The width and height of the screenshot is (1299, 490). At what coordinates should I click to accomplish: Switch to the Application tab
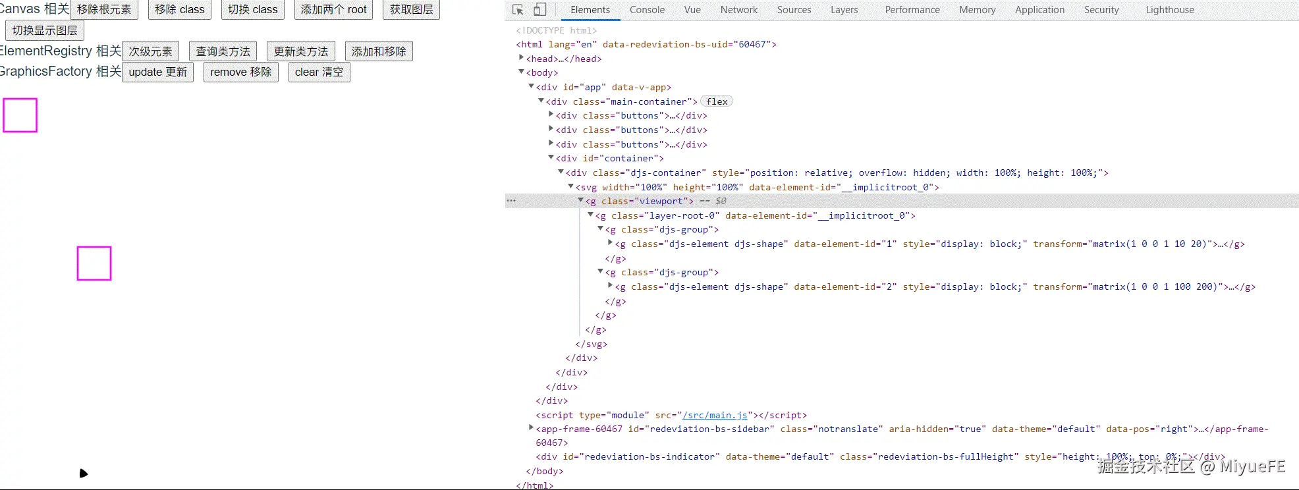[1039, 10]
